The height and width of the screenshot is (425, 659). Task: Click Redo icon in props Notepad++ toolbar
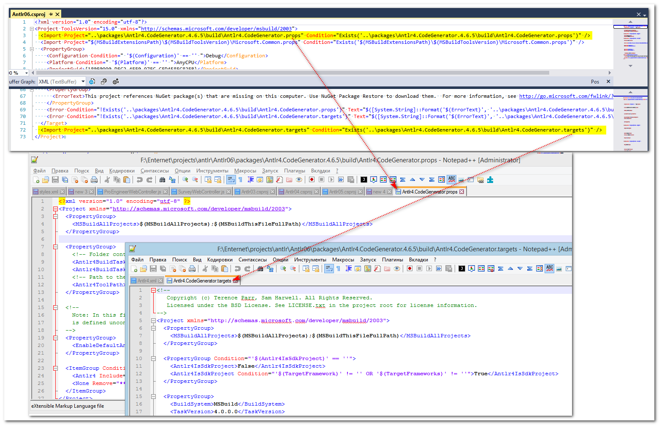pos(149,180)
